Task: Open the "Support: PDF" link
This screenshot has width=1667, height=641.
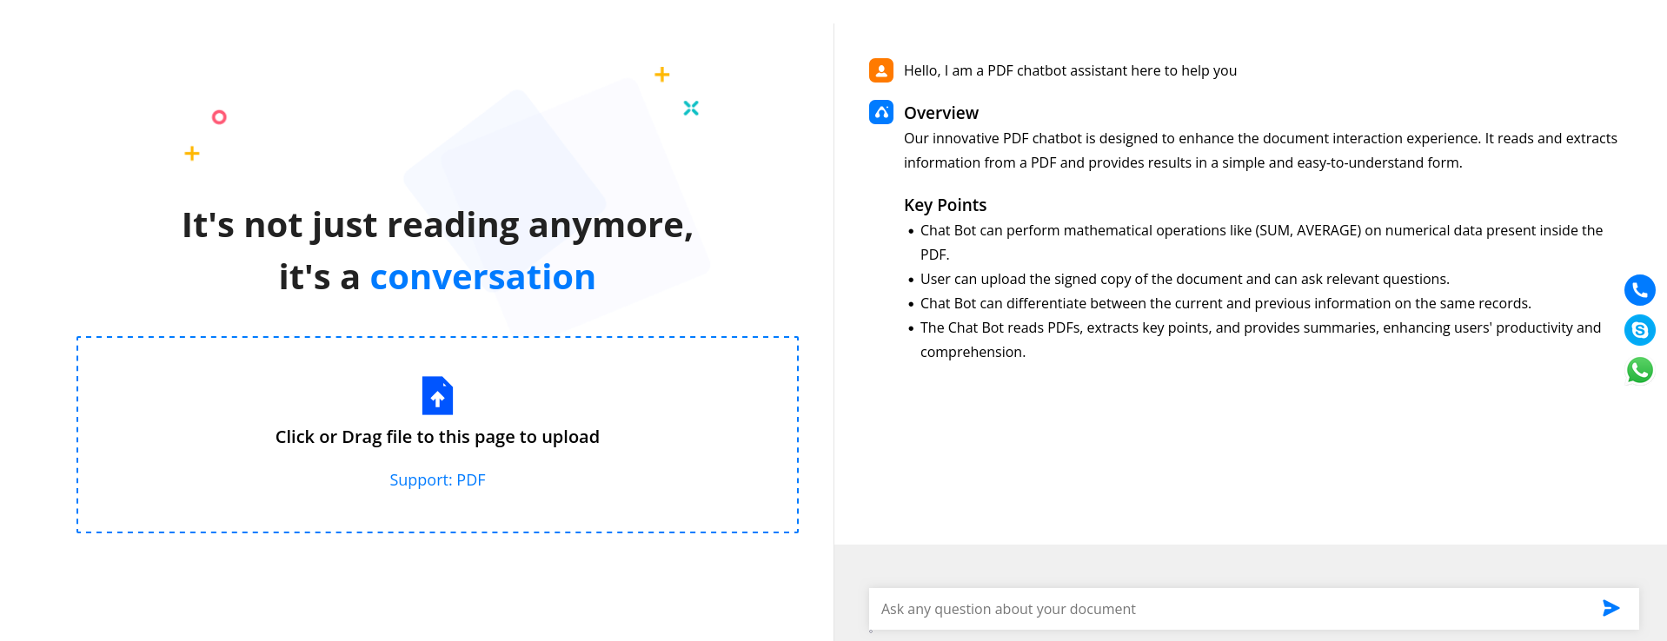Action: [x=437, y=479]
